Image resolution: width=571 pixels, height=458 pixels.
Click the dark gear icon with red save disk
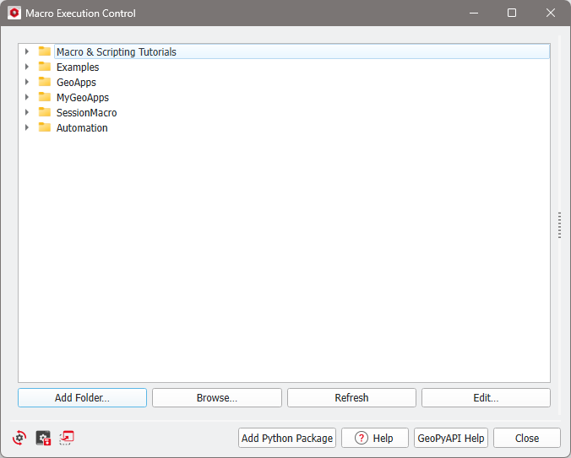coord(43,438)
